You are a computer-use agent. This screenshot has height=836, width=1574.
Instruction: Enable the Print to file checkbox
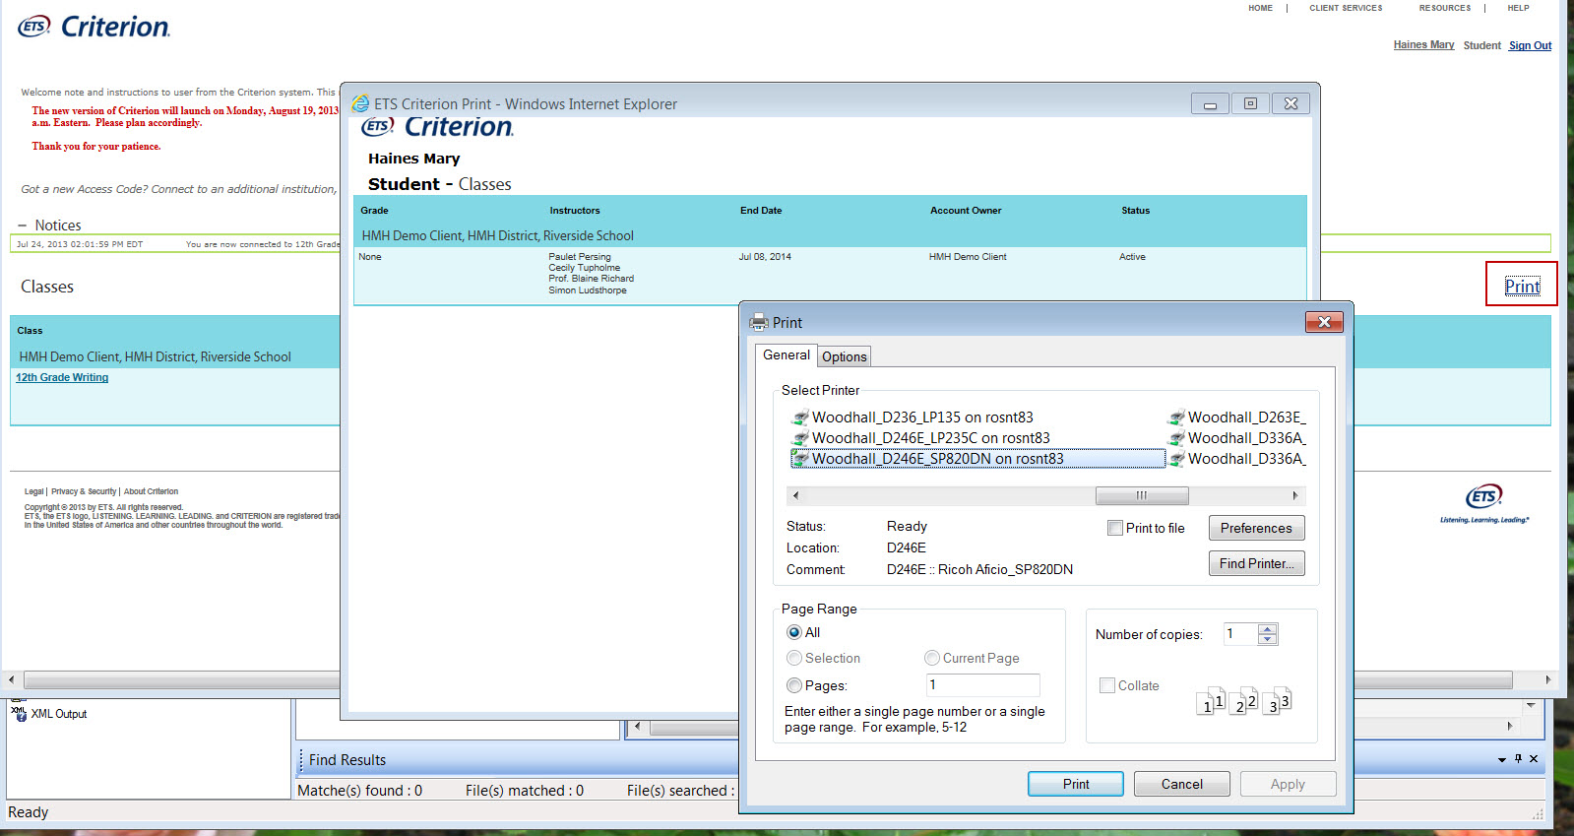(1115, 528)
